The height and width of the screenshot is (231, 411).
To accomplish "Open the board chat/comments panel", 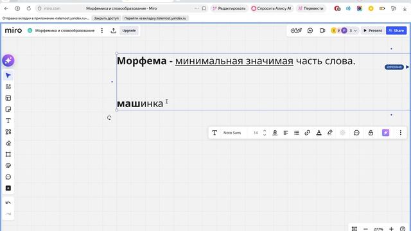I will [x=310, y=31].
